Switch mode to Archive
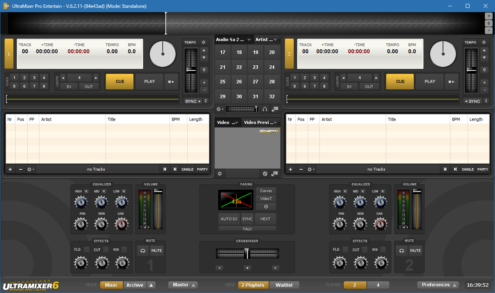Screen dimensions: 495x293 135,285
